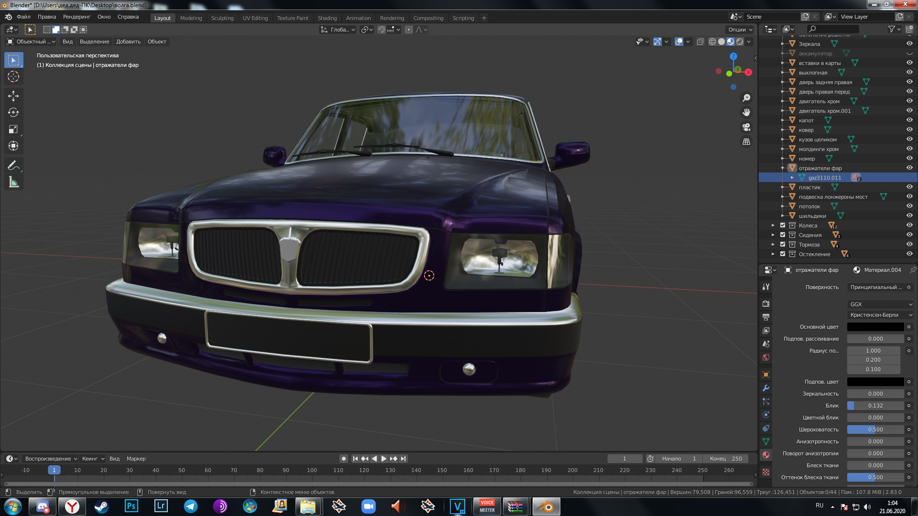Switch to the Shading workspace tab
Screen dimensions: 918x516
[x=327, y=18]
